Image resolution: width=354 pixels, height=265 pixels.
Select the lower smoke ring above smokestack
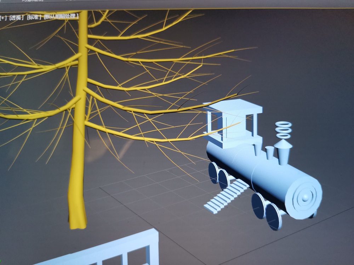click(x=283, y=135)
